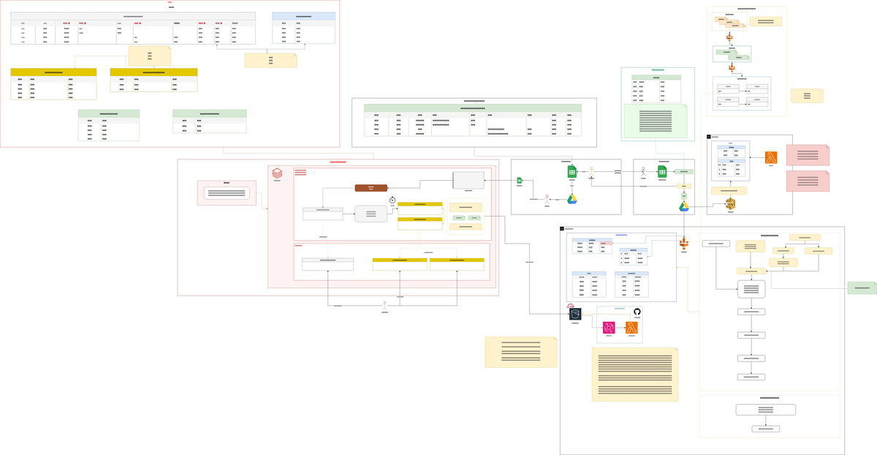Click the orange Lambda icon next to the magenta icon
The width and height of the screenshot is (877, 455).
click(x=631, y=328)
